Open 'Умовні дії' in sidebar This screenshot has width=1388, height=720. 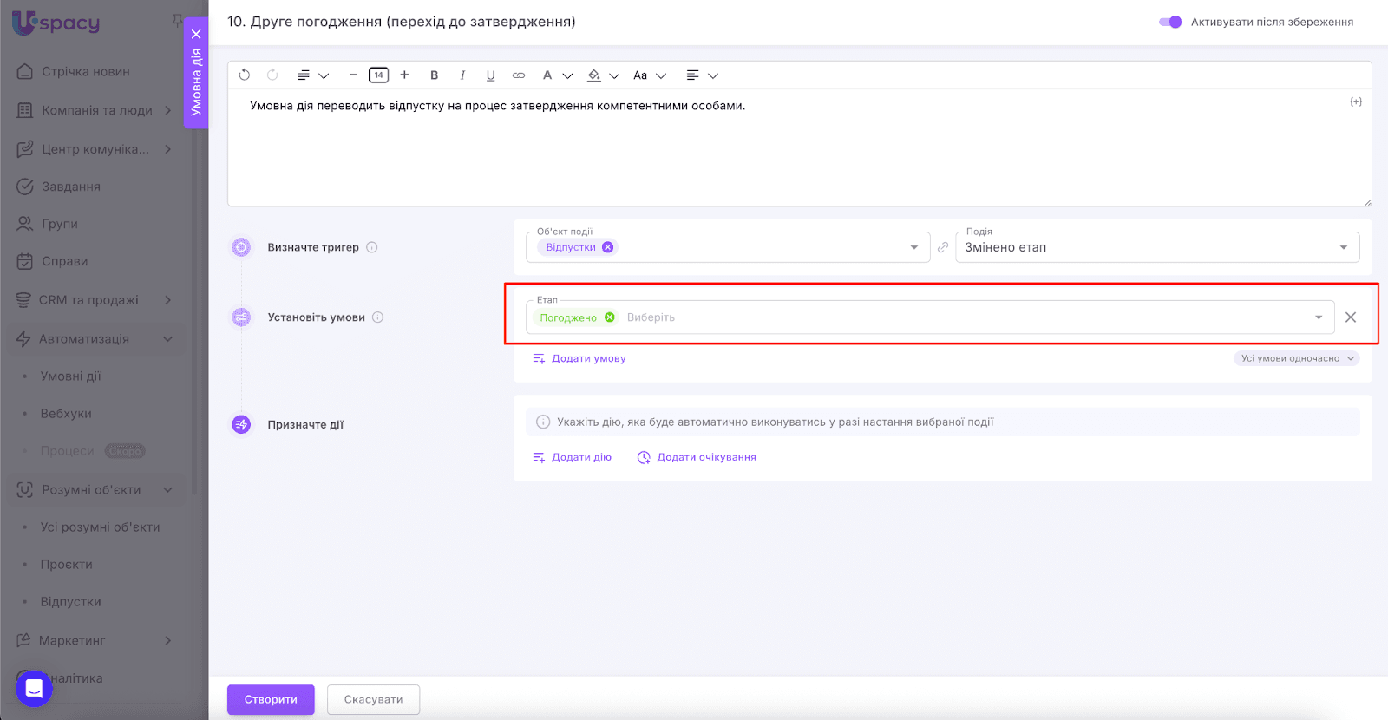[x=70, y=376]
